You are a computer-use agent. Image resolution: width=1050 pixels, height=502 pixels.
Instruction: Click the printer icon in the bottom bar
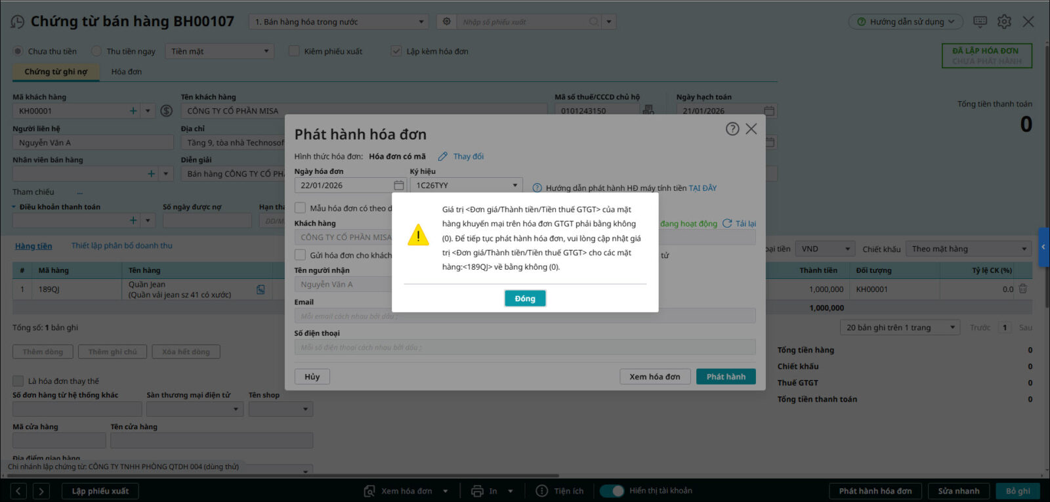(477, 491)
